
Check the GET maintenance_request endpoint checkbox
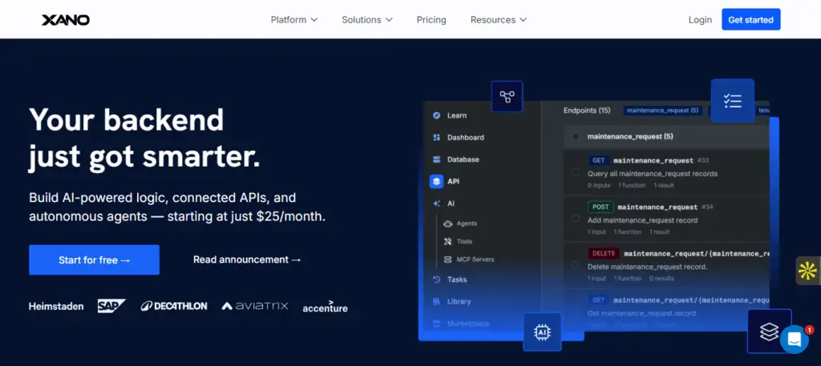[x=576, y=172]
